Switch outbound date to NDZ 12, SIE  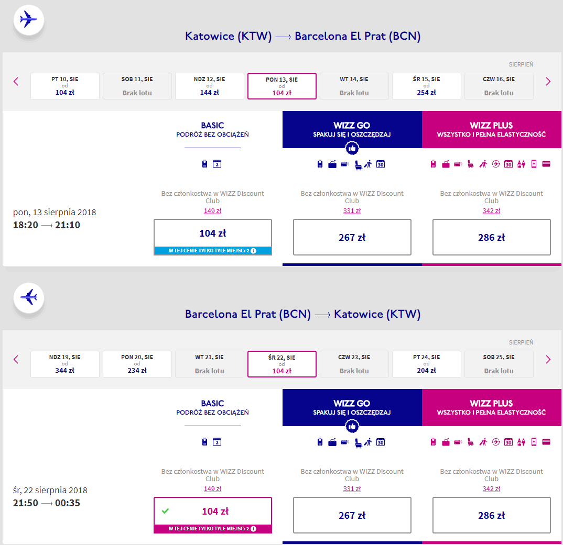209,86
